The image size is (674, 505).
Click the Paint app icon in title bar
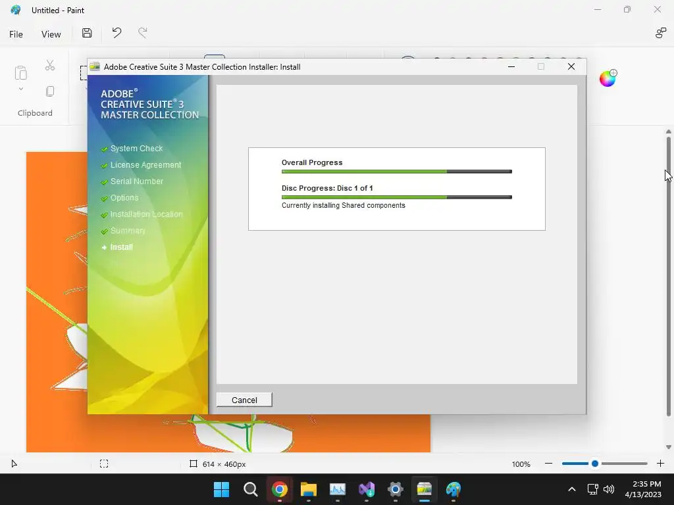(x=16, y=10)
